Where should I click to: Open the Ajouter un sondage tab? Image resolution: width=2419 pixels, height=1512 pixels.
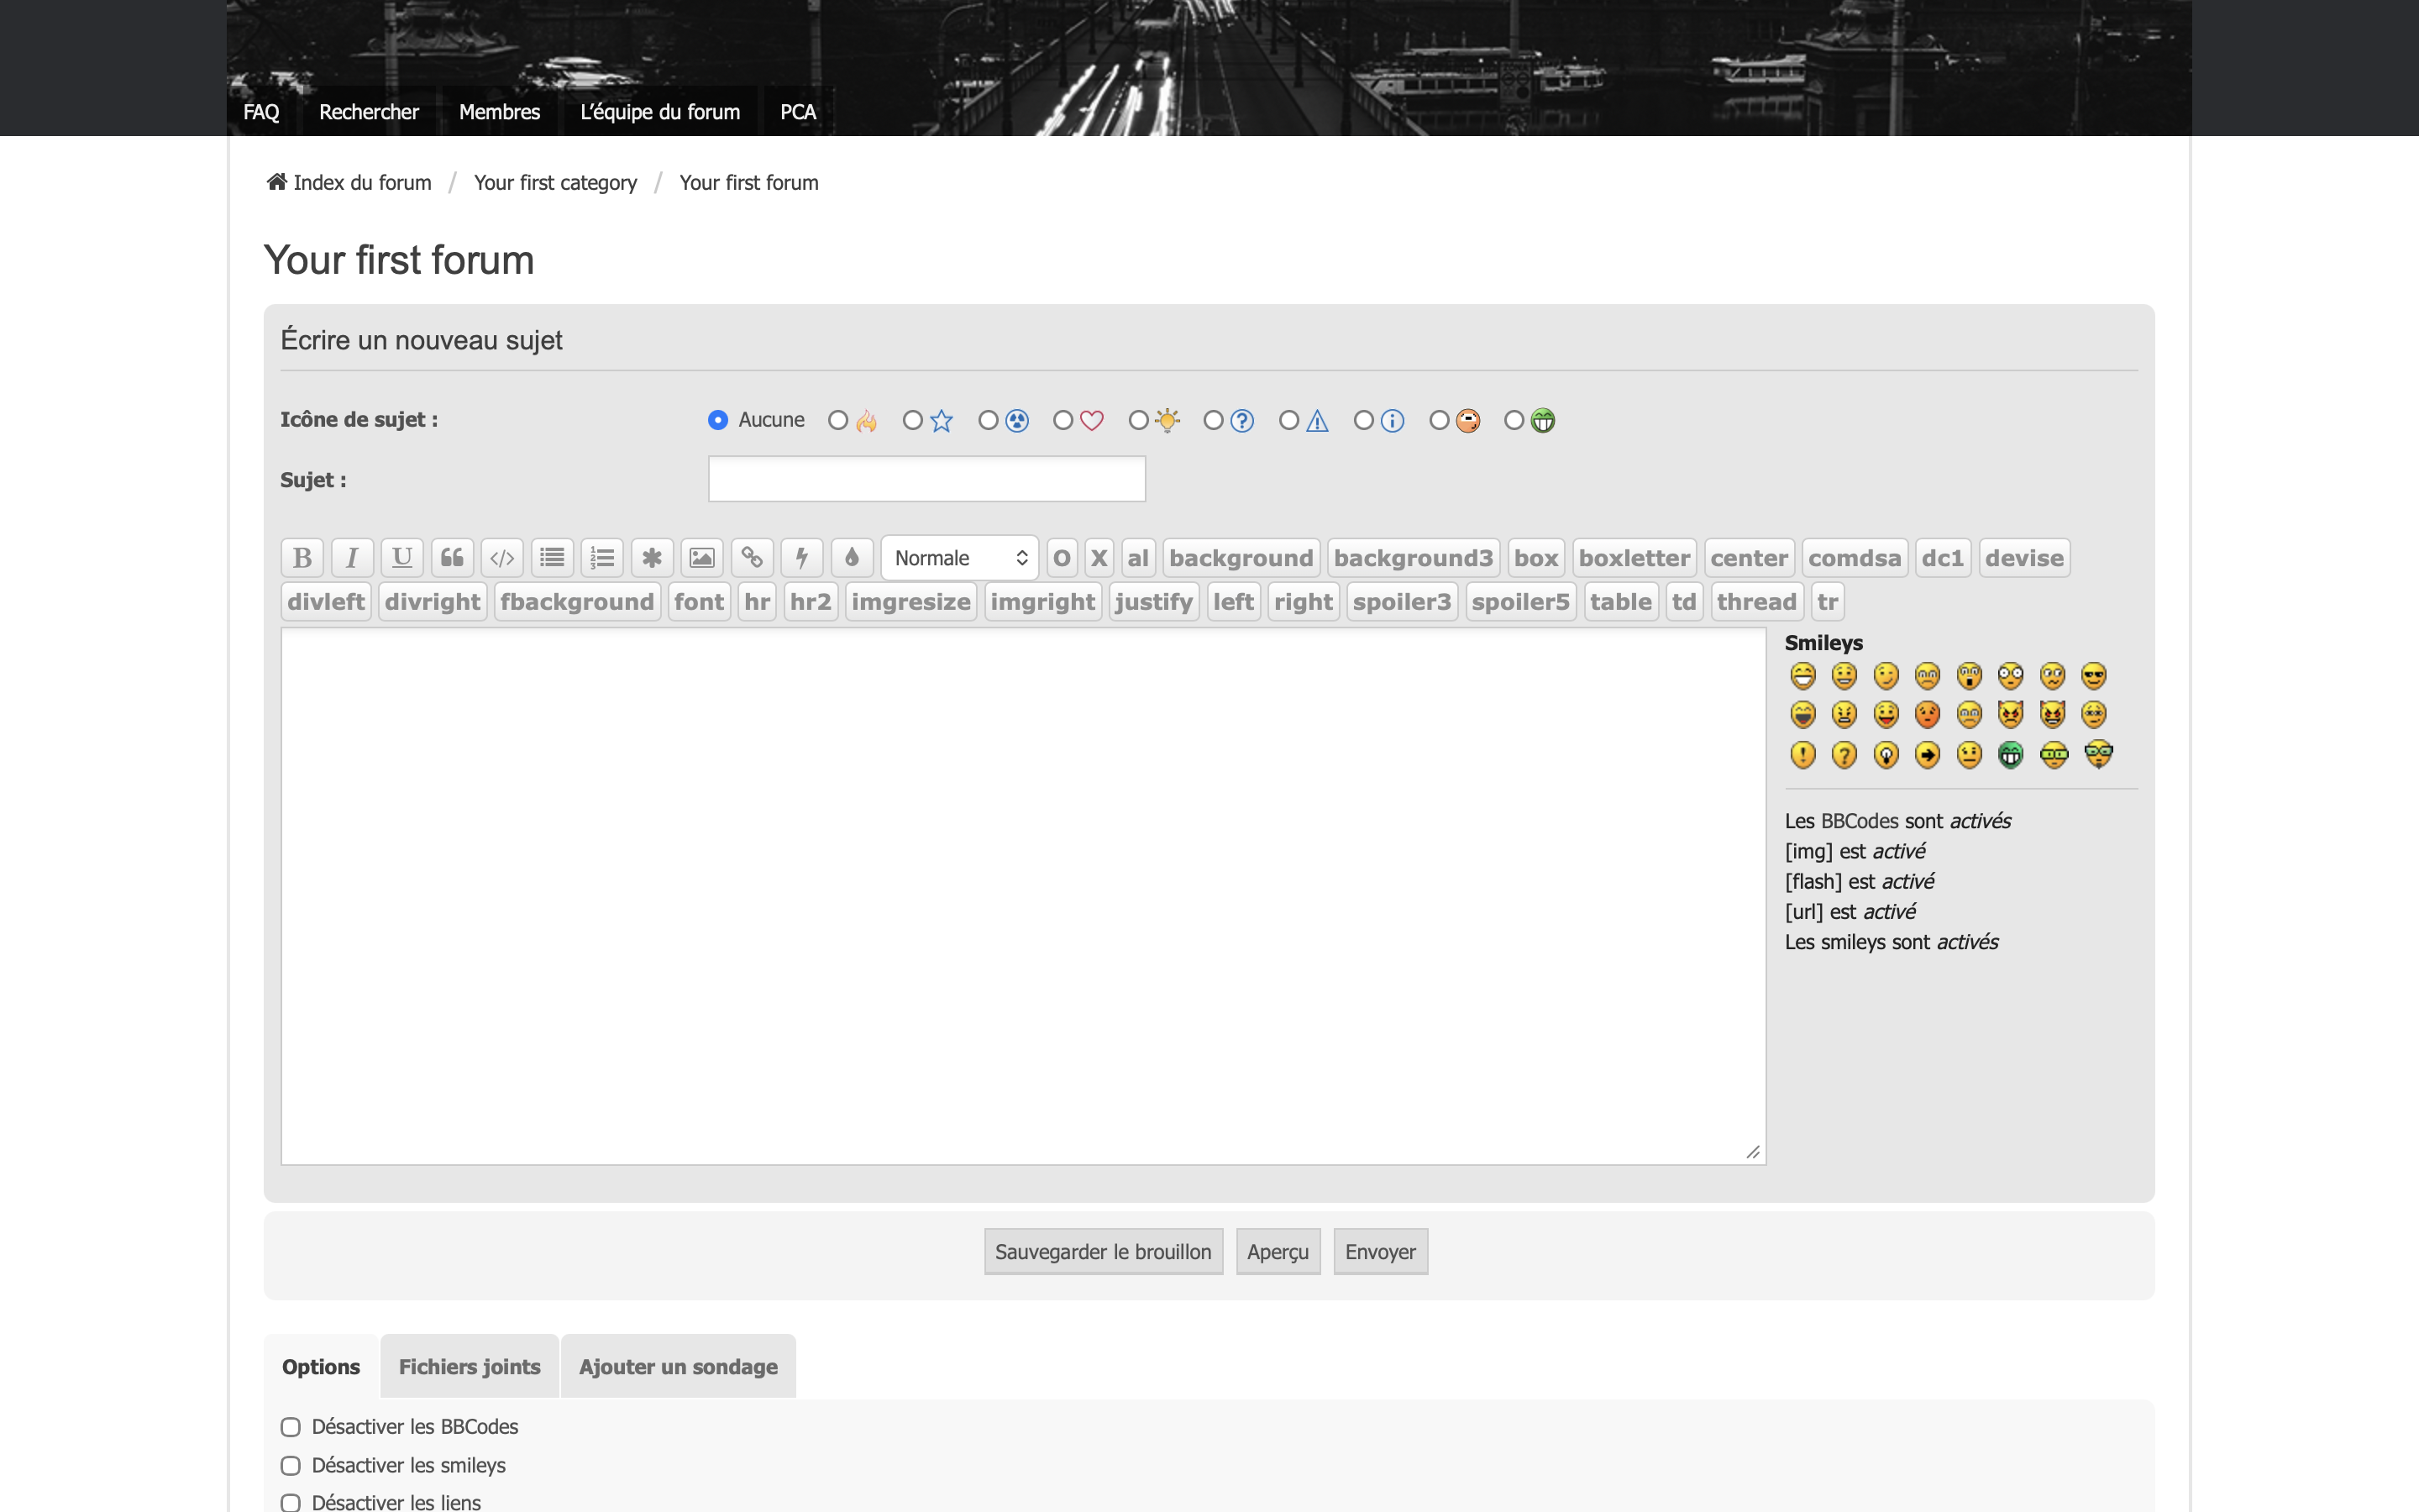click(678, 1366)
